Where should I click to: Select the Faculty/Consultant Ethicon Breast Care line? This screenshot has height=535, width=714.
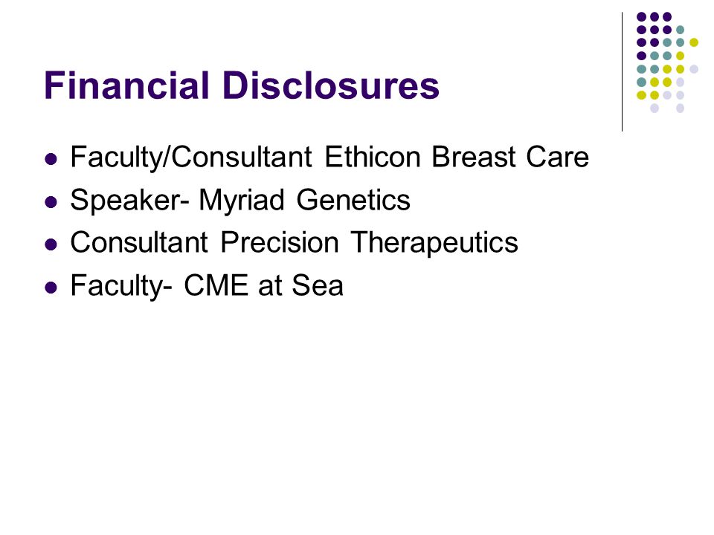click(x=329, y=157)
